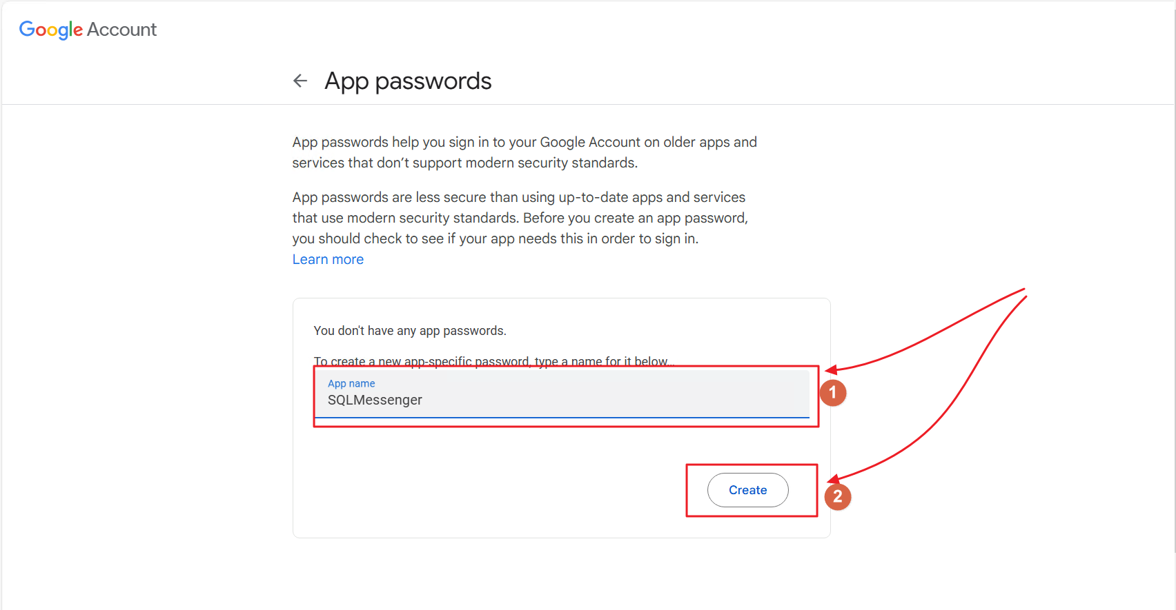The width and height of the screenshot is (1176, 610).
Task: Click the App passwords page heading
Action: pos(408,81)
